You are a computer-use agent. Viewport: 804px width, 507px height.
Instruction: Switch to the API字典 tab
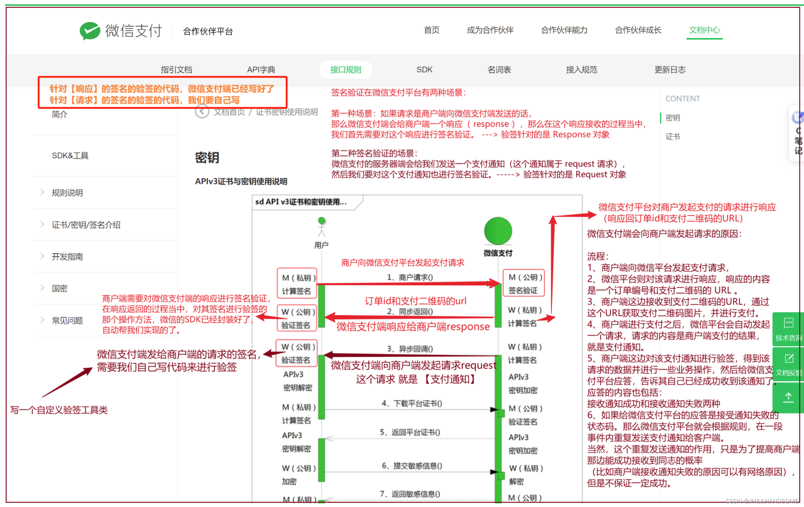pos(261,69)
